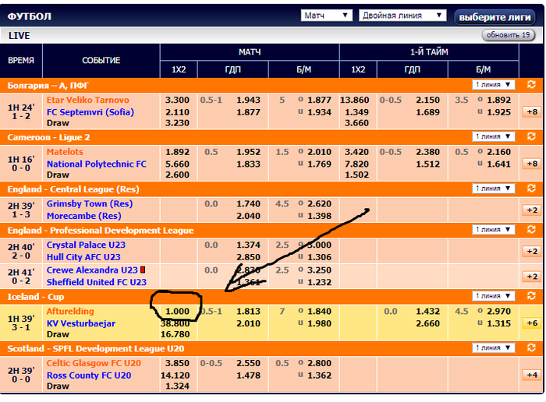The image size is (546, 402).
Task: Expand +2 markets for Grimsby Town (Res)
Action: tap(532, 210)
